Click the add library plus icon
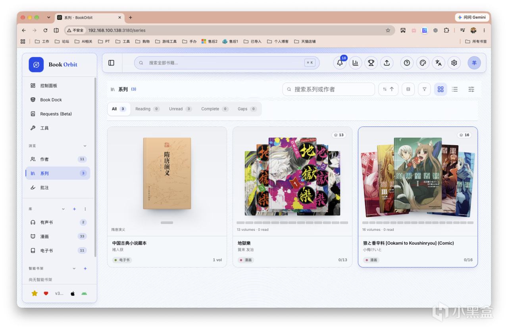The image size is (508, 330). 74,209
